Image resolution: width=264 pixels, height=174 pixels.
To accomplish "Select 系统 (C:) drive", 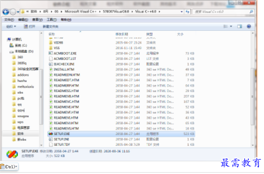I will pyautogui.click(x=18, y=45).
